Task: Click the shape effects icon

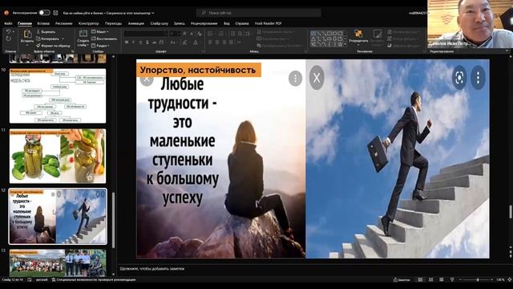Action: coord(390,46)
